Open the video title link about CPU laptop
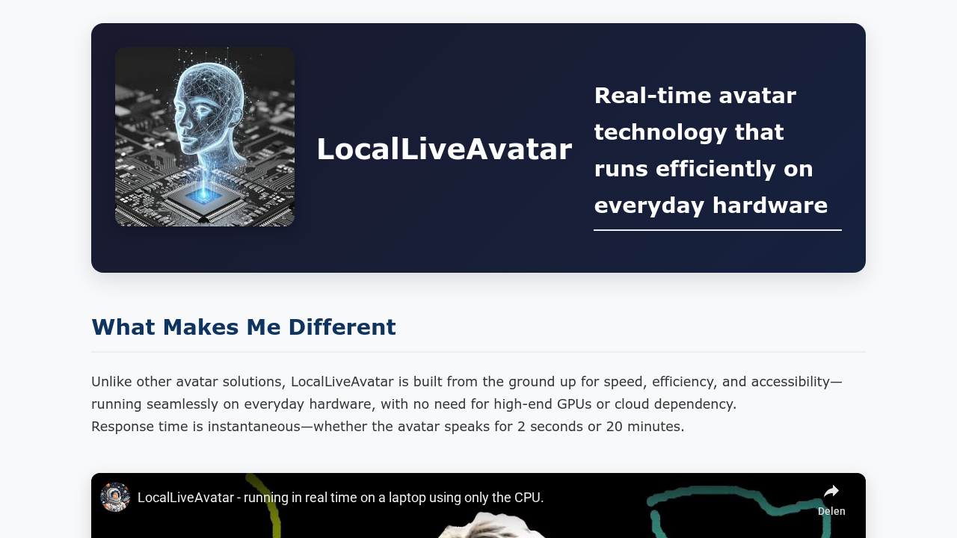 pyautogui.click(x=340, y=496)
